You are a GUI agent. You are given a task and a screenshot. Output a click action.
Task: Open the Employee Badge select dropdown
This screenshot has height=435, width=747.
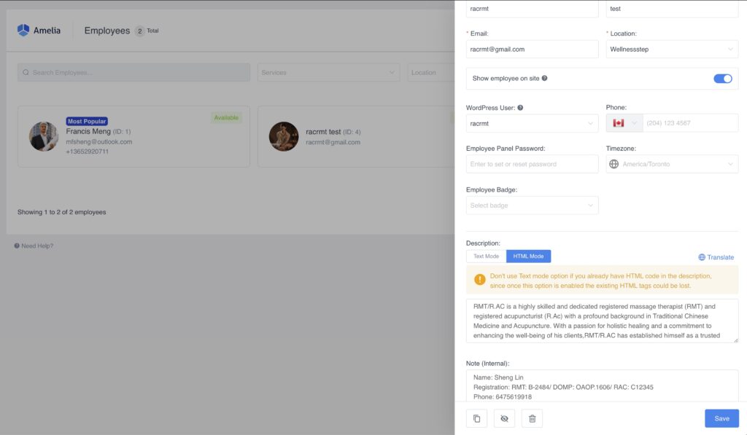tap(532, 205)
